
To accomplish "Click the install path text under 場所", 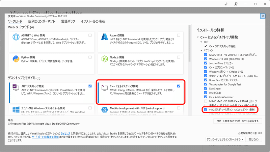I will (44, 124).
